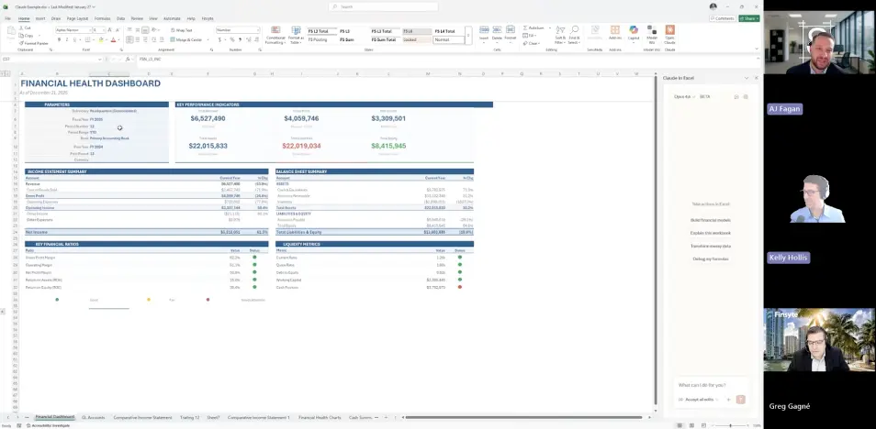876x429 pixels.
Task: Toggle Accept all edits in Claude panel
Action: tap(700, 400)
